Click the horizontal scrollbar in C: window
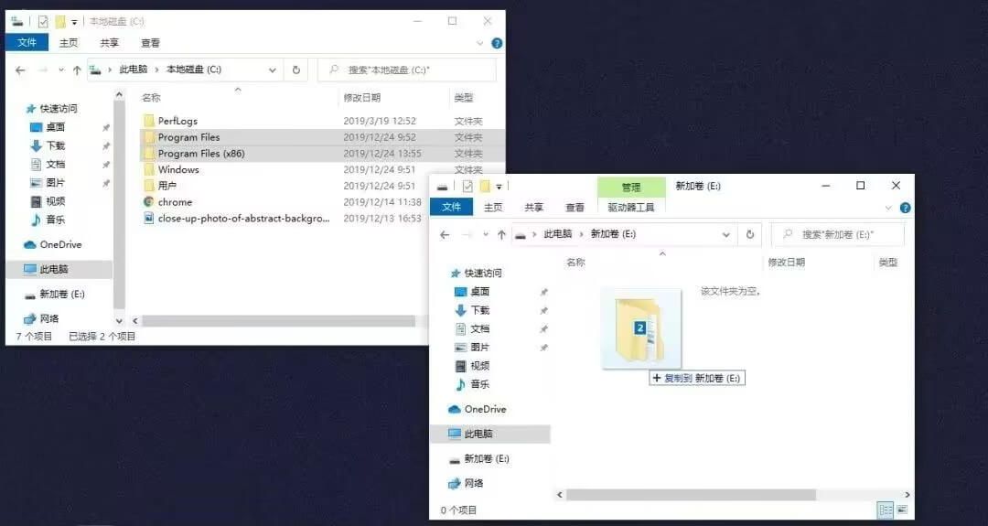This screenshot has width=988, height=526. pos(274,321)
